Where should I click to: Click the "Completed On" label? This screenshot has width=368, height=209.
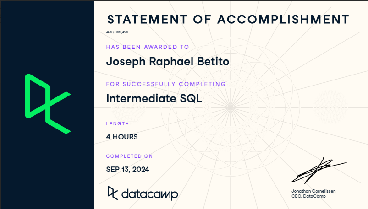tap(129, 156)
